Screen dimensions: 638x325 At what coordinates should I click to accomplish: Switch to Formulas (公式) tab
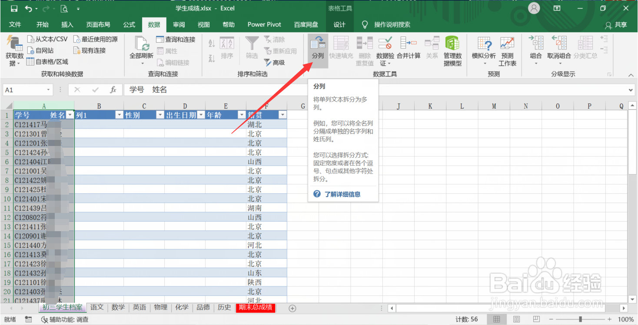coord(129,25)
